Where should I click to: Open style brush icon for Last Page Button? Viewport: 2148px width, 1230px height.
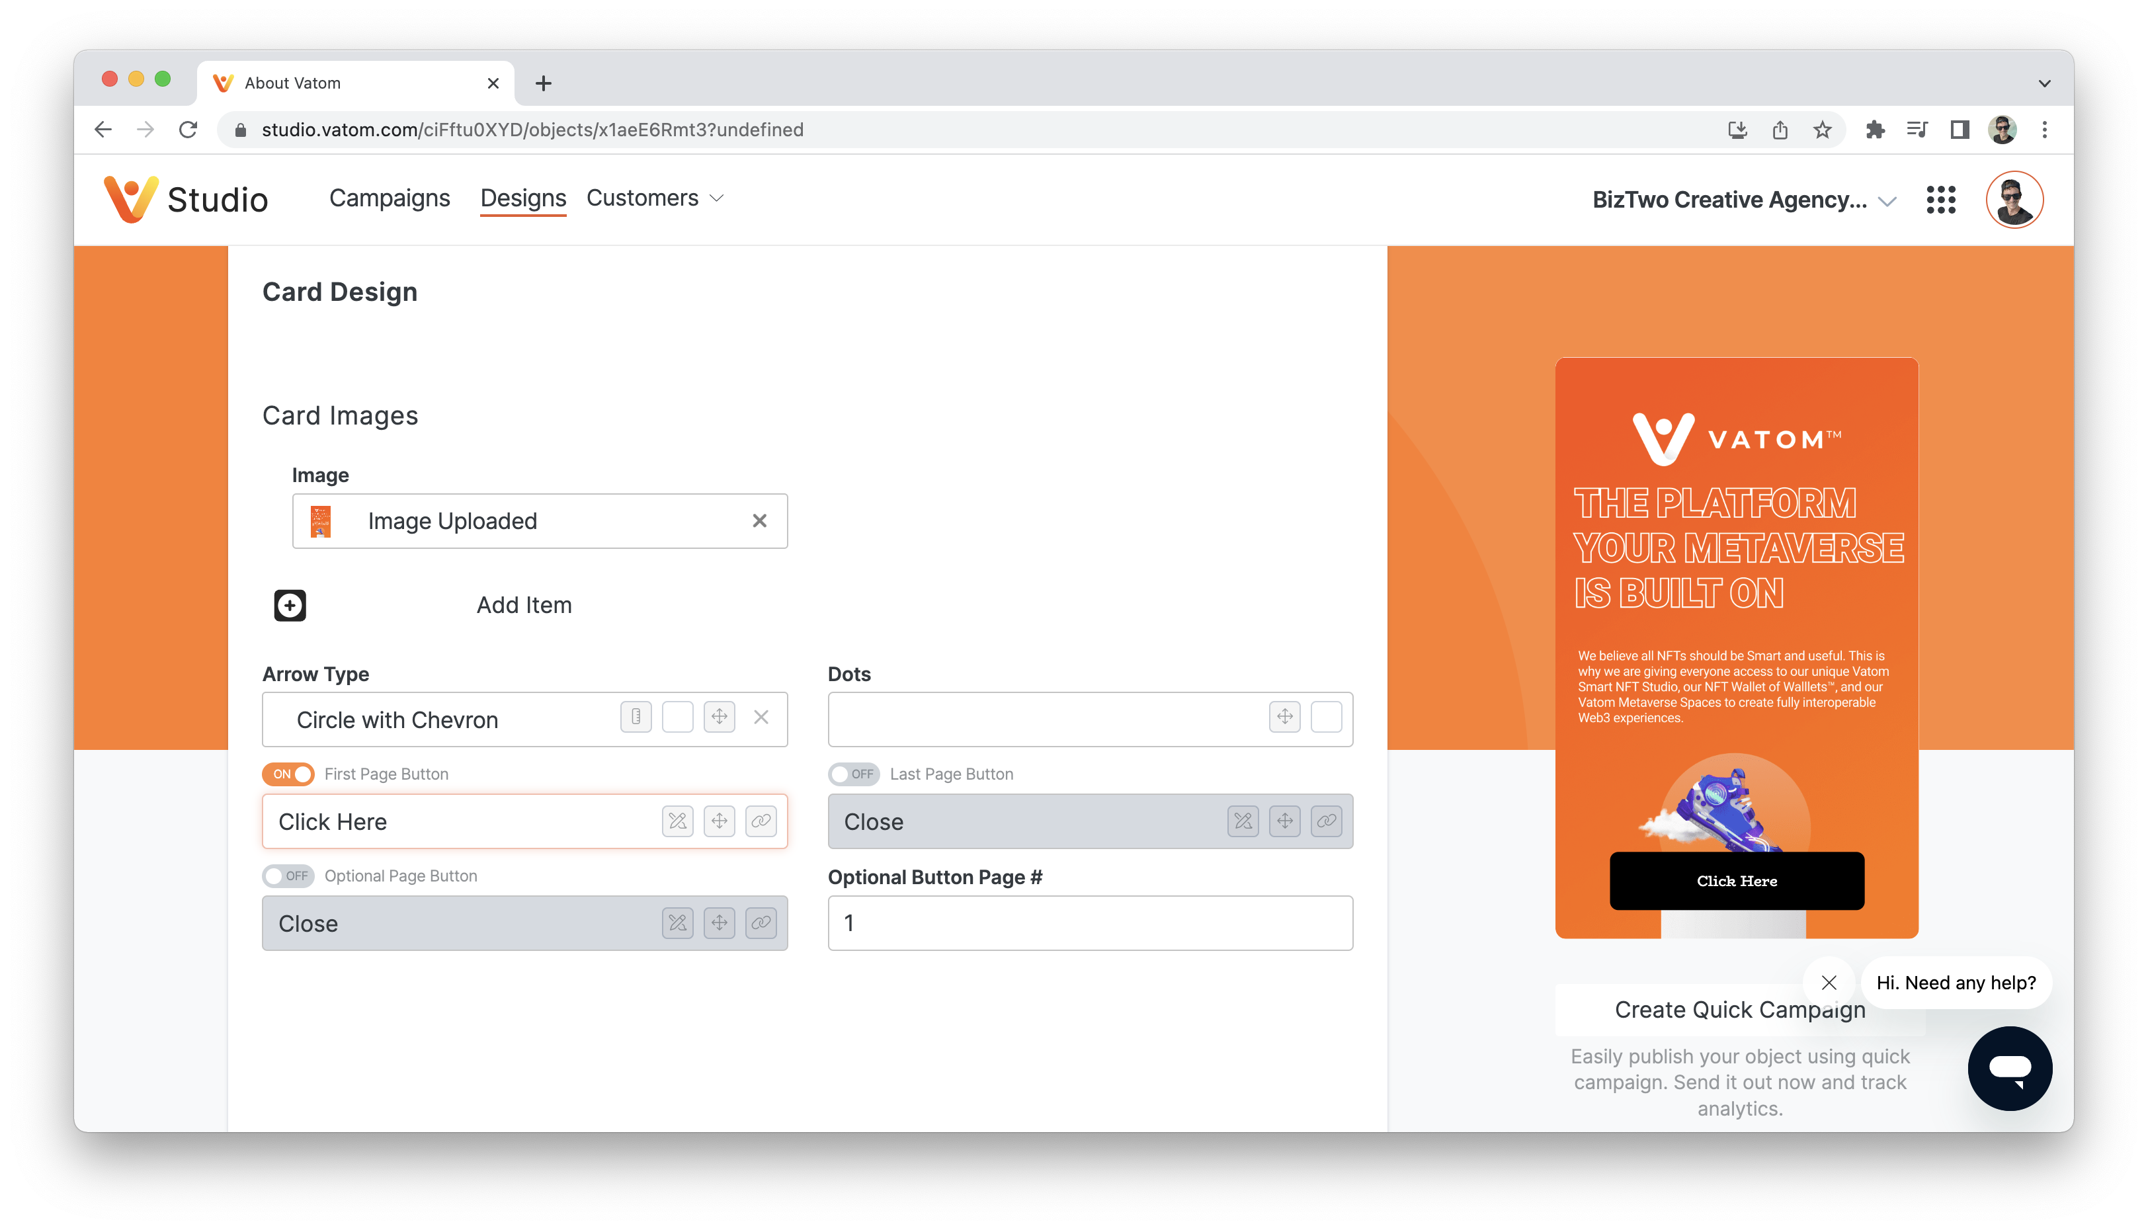pyautogui.click(x=1243, y=821)
